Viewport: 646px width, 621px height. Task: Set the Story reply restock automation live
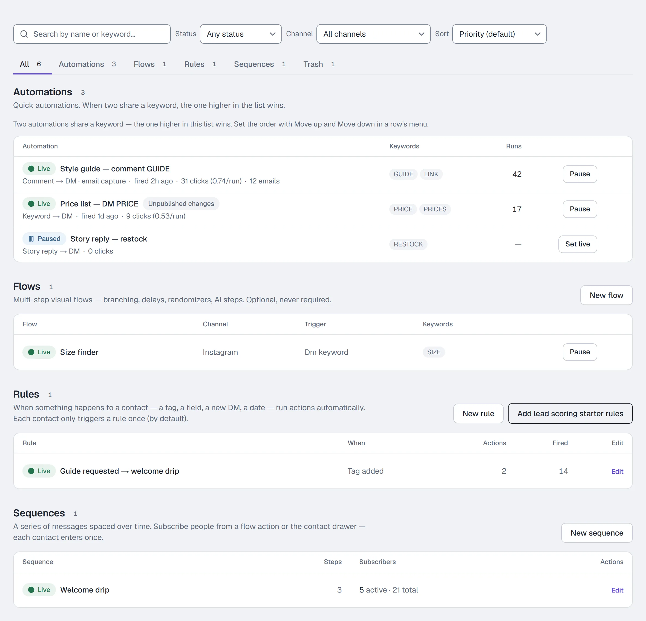pos(578,244)
